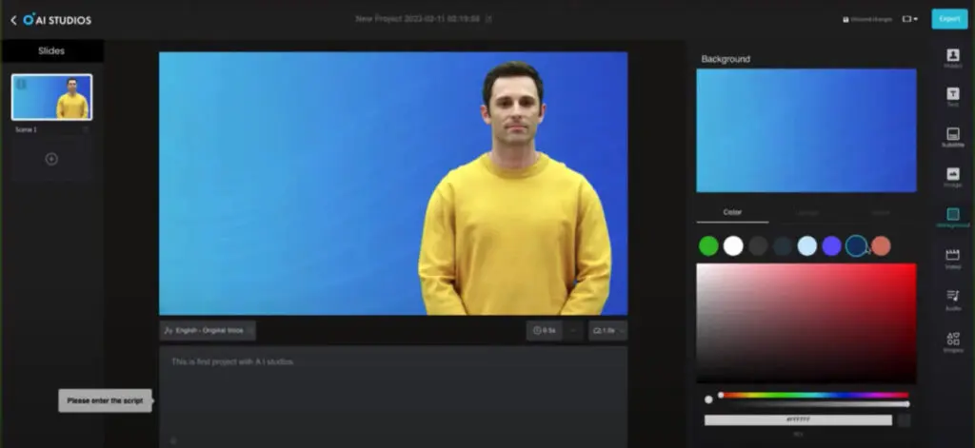This screenshot has width=975, height=448.
Task: Open the Subtitle panel icon
Action: coord(952,137)
